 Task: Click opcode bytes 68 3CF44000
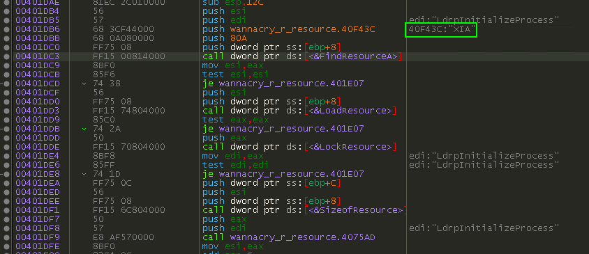pos(124,29)
